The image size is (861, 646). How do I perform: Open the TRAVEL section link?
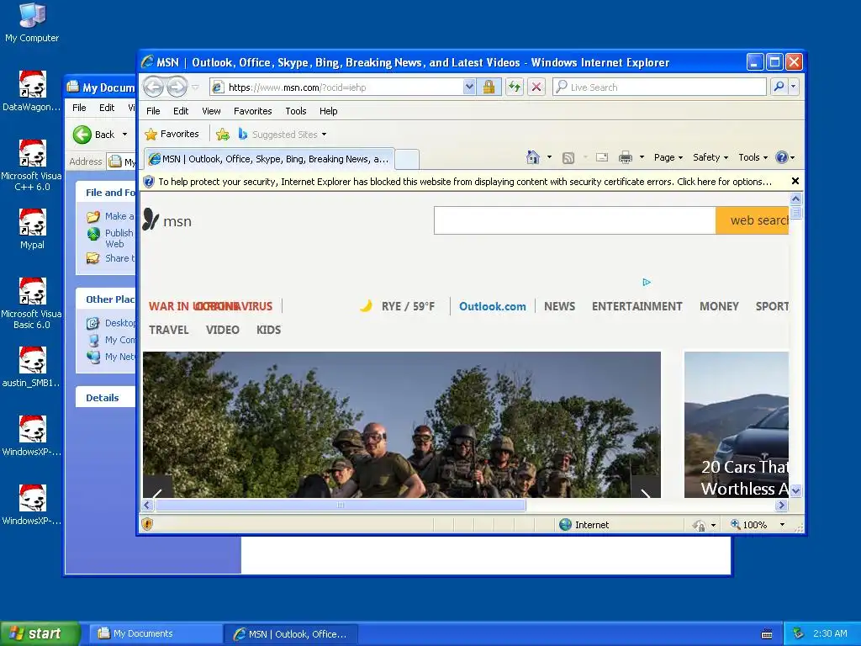(x=168, y=330)
